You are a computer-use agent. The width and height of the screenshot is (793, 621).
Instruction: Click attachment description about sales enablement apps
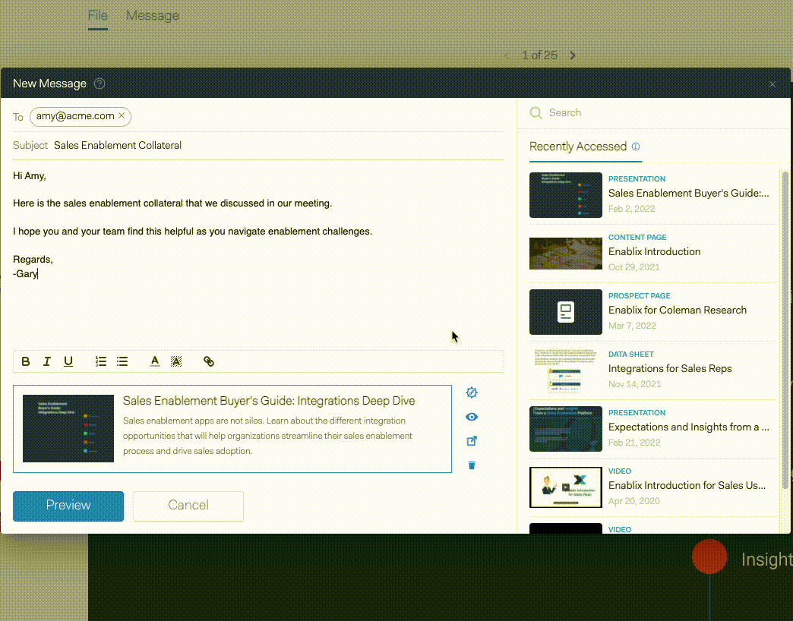[x=267, y=436]
